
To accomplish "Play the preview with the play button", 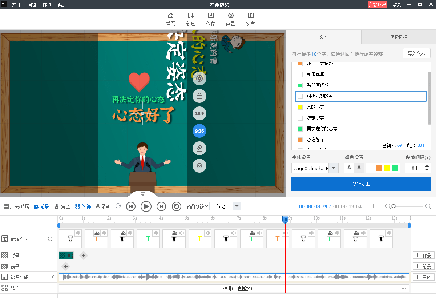I will tap(146, 206).
